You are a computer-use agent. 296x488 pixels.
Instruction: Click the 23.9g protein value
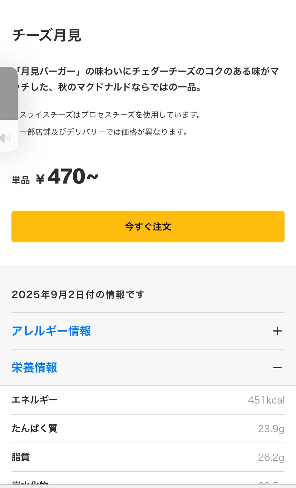pos(271,429)
